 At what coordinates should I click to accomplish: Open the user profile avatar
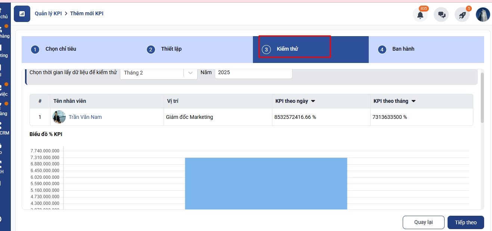[483, 15]
